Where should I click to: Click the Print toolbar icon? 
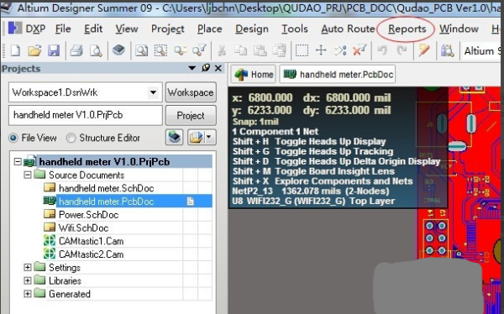click(x=76, y=50)
